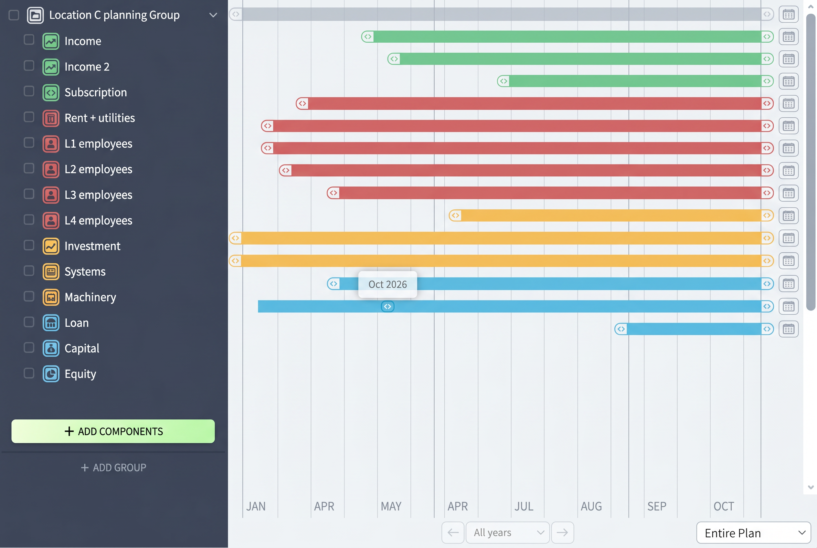Click the Systems icon
Image resolution: width=817 pixels, height=548 pixels.
pos(51,271)
